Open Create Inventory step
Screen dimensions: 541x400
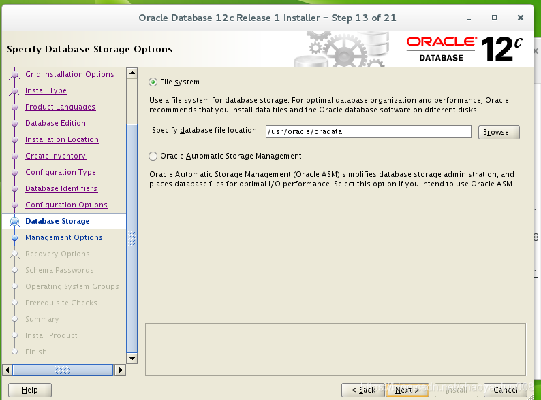[55, 156]
